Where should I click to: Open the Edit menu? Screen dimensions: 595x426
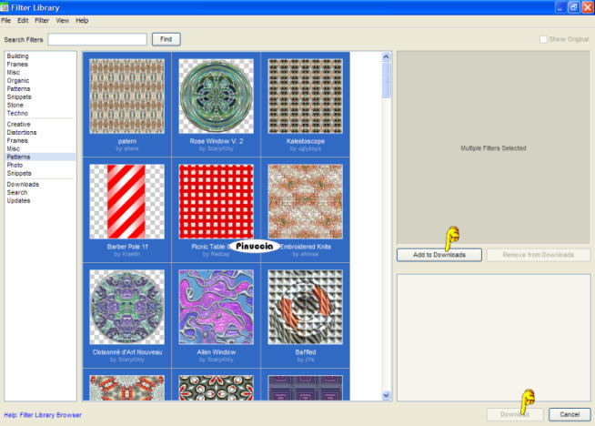23,21
